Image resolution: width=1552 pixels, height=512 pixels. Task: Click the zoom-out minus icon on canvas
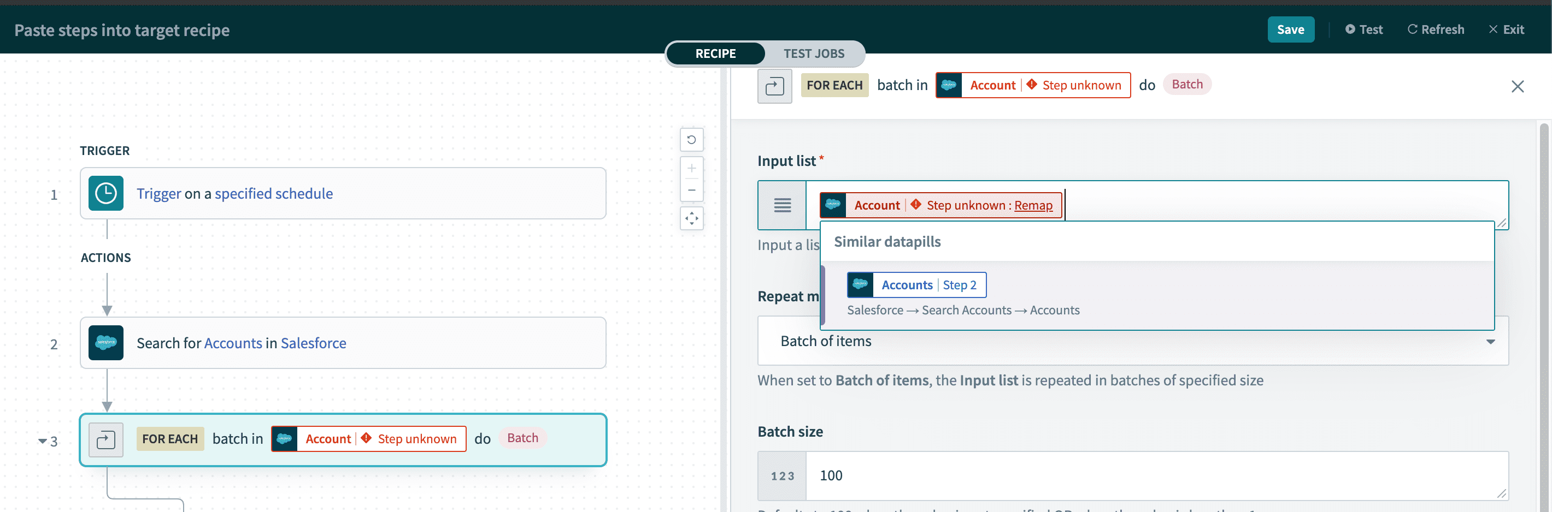(x=692, y=189)
